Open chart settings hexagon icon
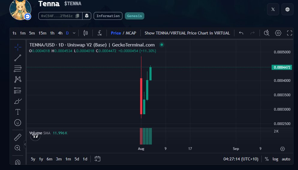Screen dimensions: 298x170 [278, 33]
